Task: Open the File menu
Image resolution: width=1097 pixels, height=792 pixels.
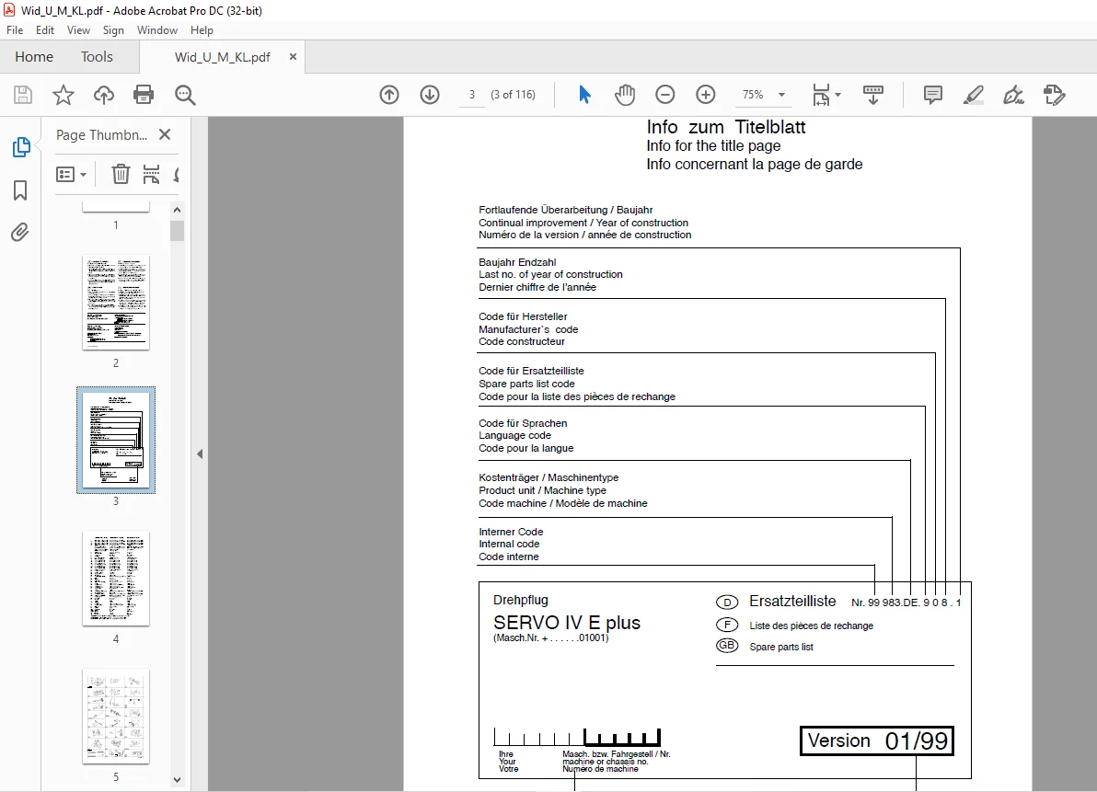Action: [15, 30]
